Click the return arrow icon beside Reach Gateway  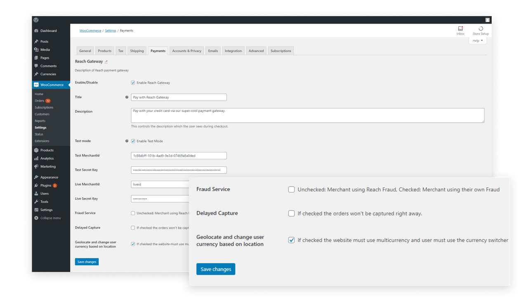(x=106, y=61)
